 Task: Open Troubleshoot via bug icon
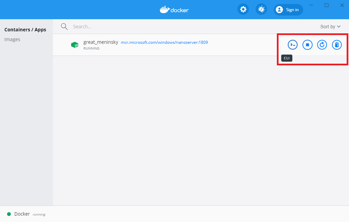coord(261,9)
